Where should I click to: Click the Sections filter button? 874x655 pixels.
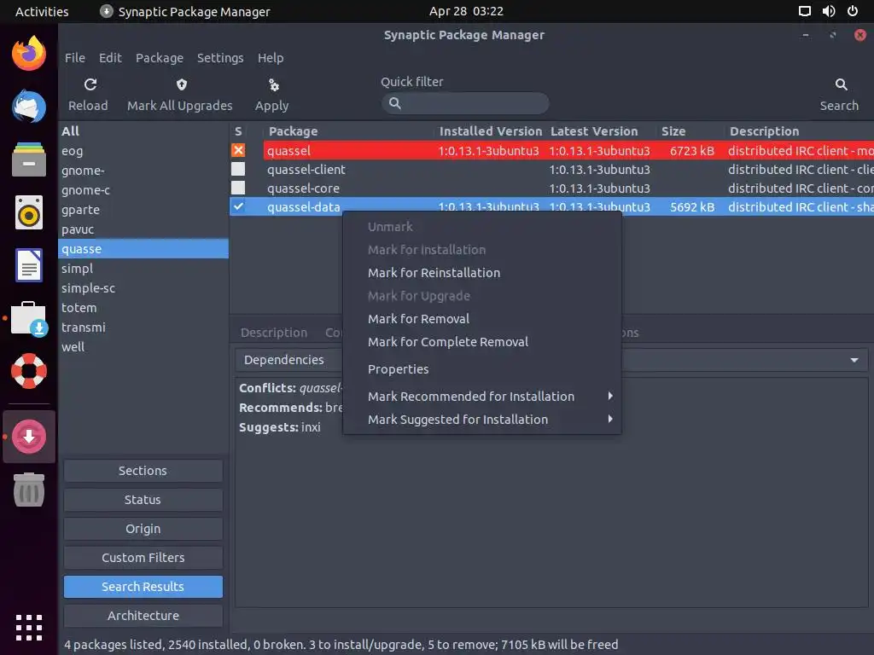143,471
